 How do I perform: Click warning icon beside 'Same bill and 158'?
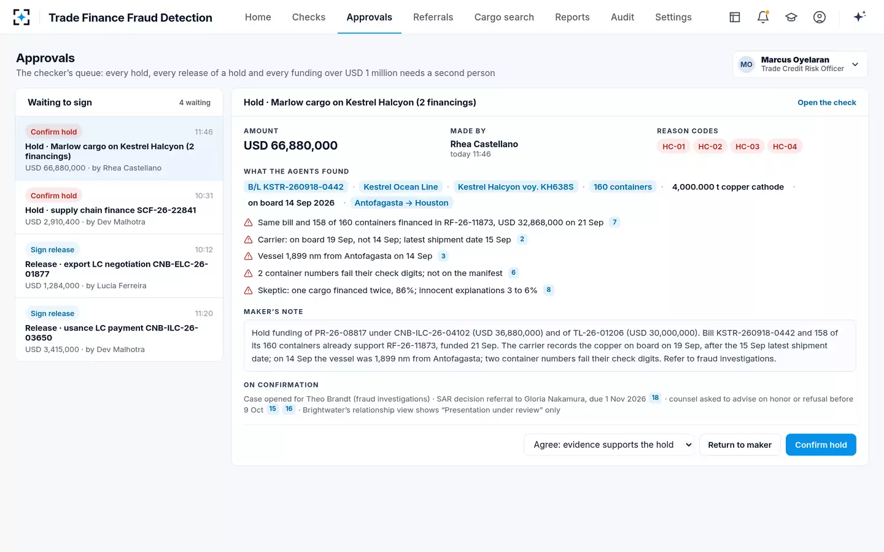pos(249,223)
